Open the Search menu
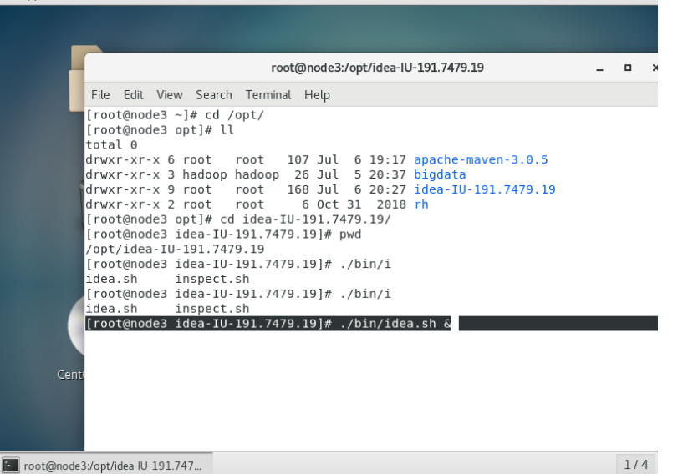The image size is (688, 474). [214, 95]
